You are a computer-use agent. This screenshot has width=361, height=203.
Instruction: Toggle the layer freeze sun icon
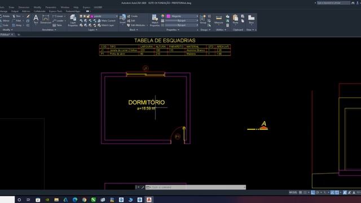(x=85, y=16)
